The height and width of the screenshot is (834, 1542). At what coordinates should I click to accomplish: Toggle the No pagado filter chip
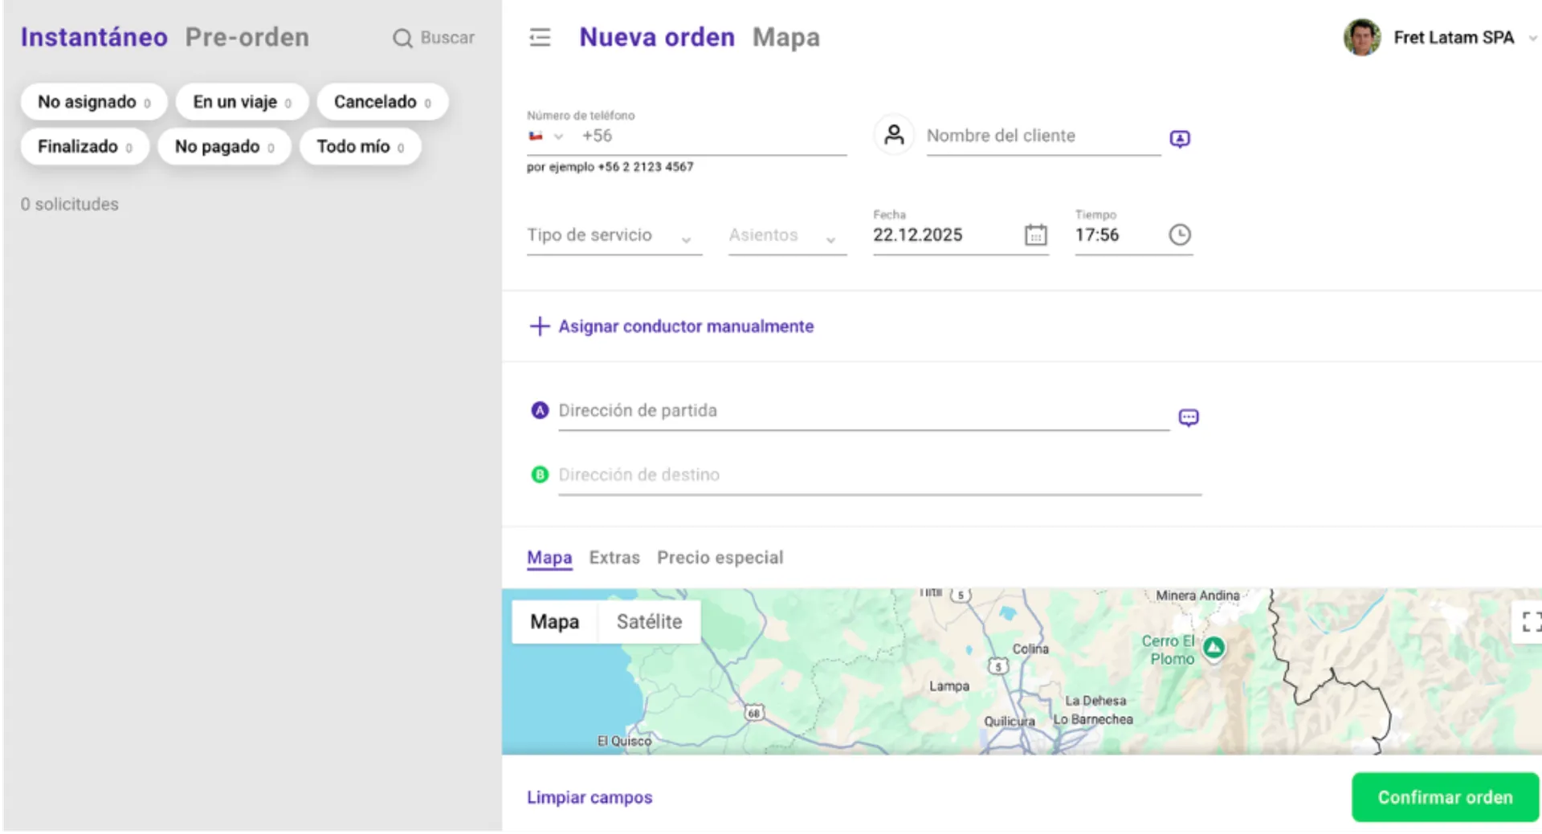point(224,147)
